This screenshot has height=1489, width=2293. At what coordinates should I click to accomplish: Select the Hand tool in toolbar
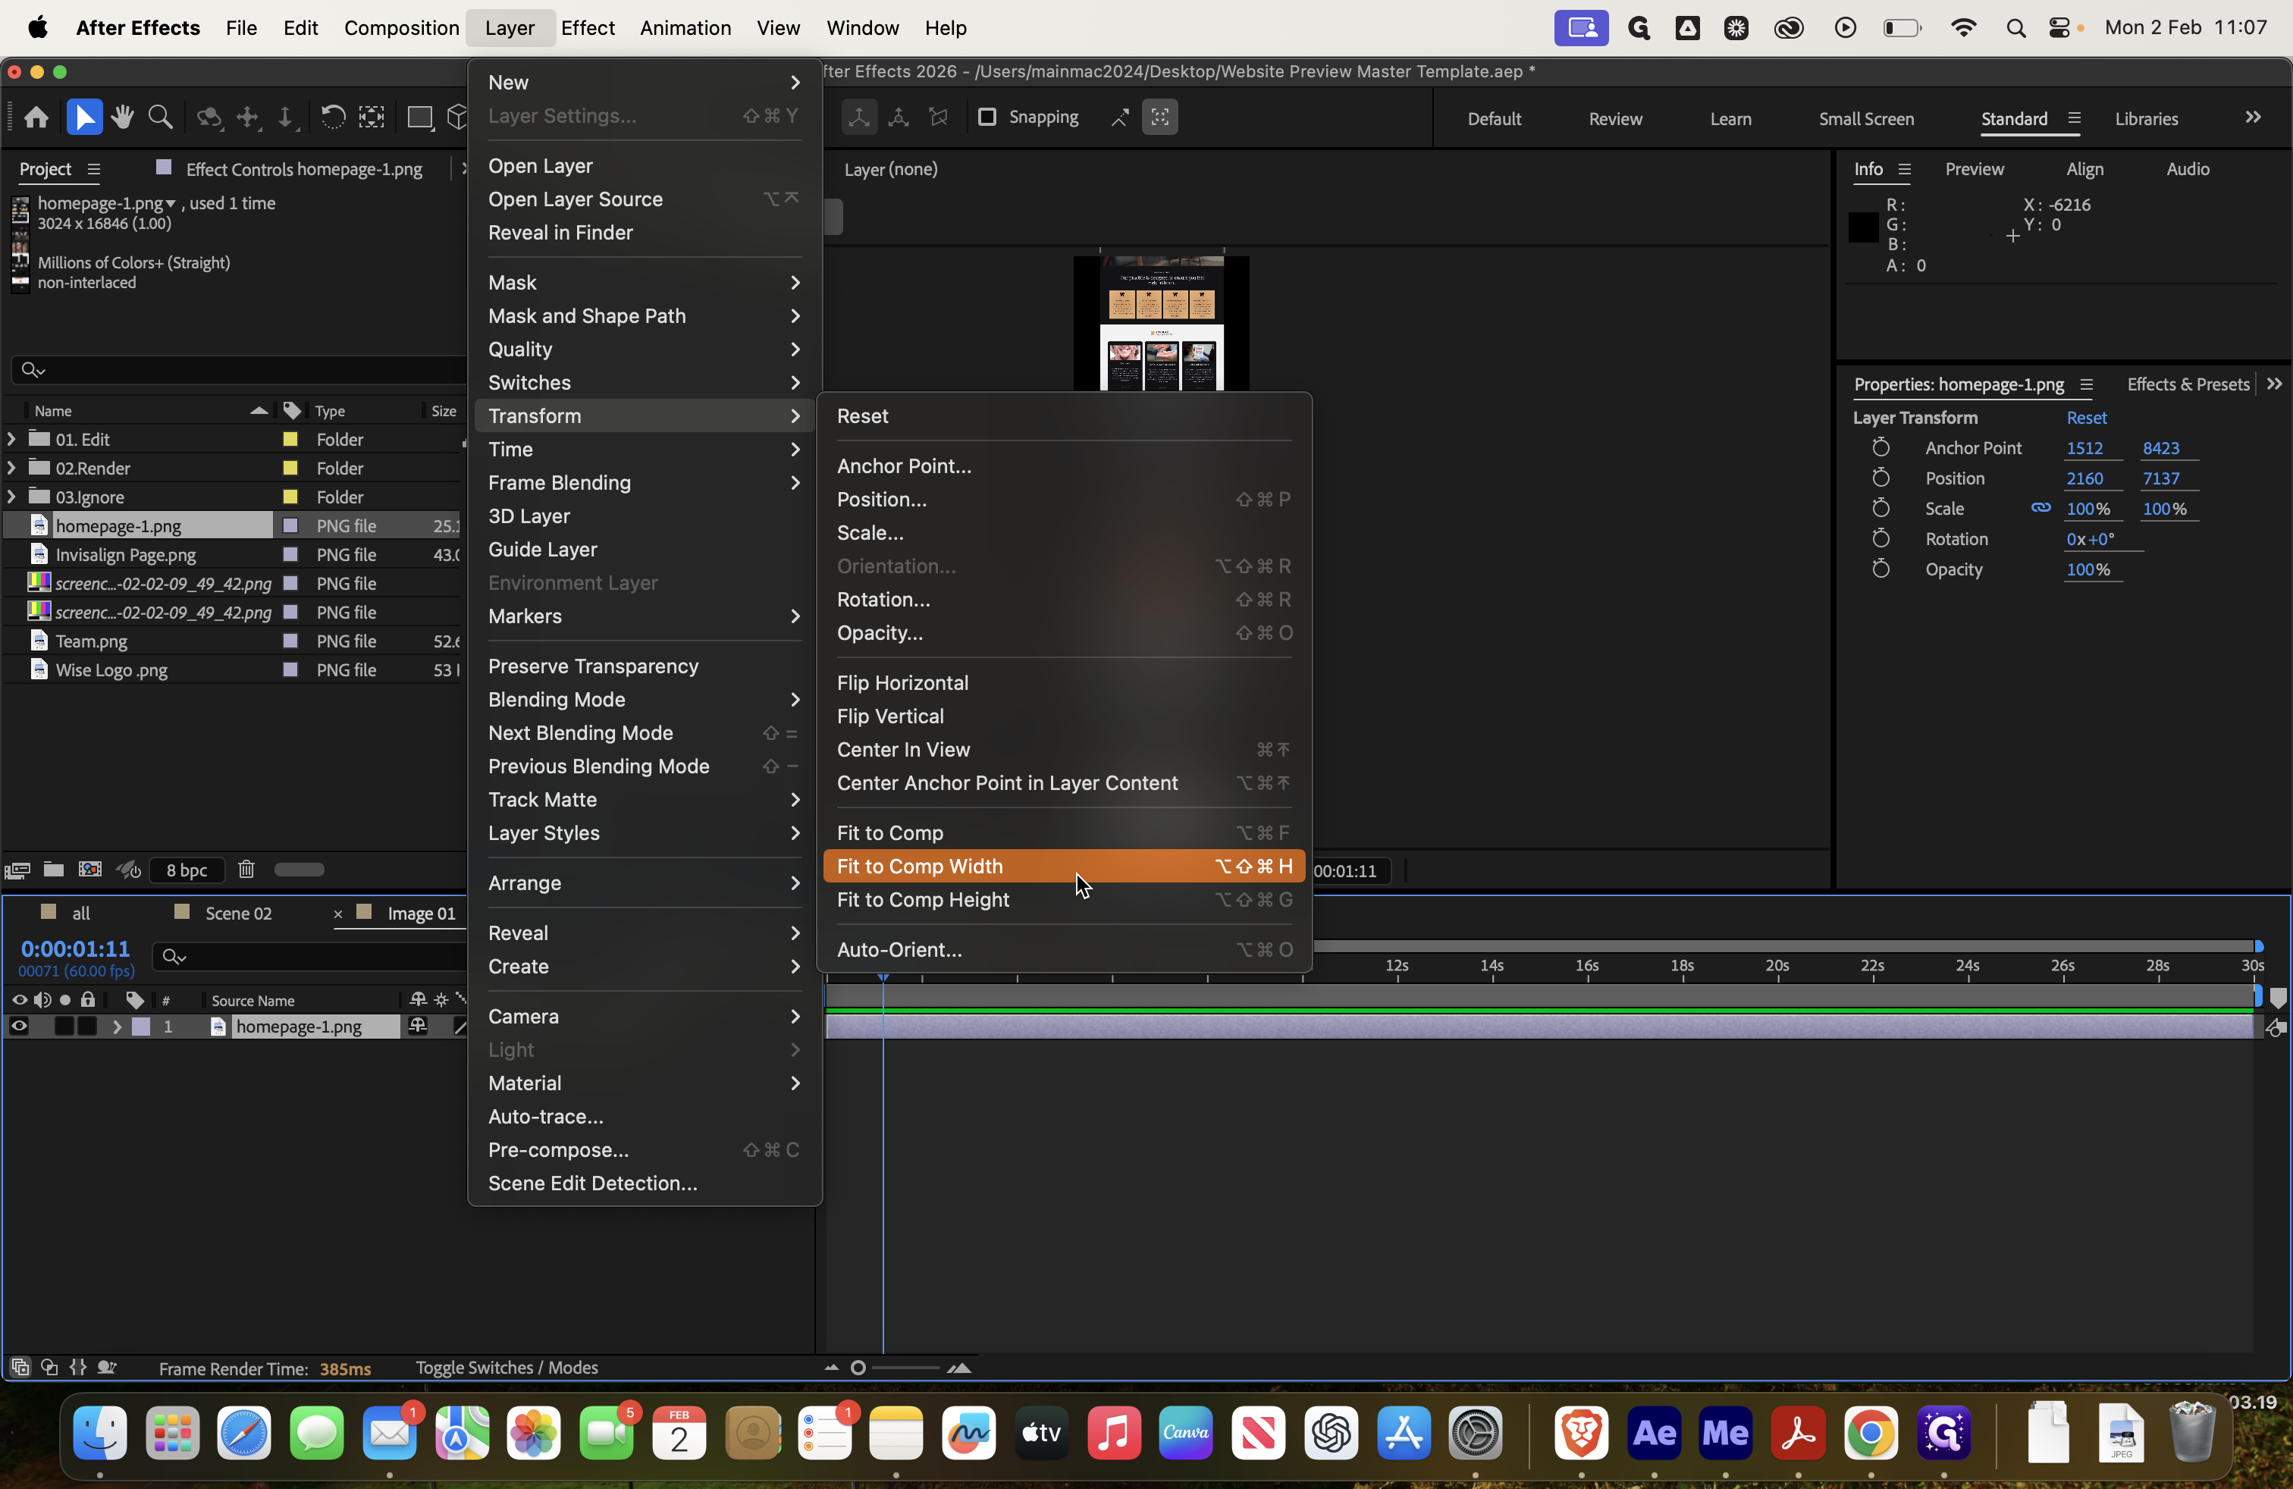click(x=122, y=118)
